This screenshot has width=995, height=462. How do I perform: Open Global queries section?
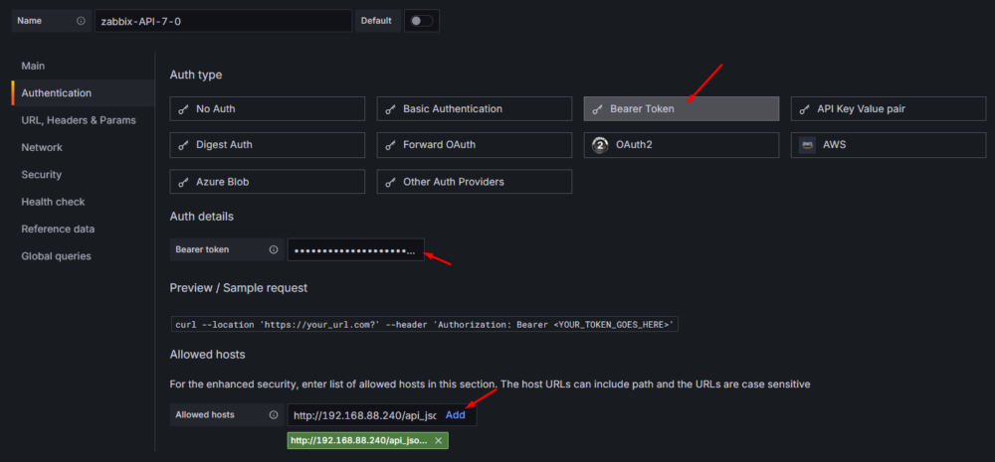pos(56,256)
